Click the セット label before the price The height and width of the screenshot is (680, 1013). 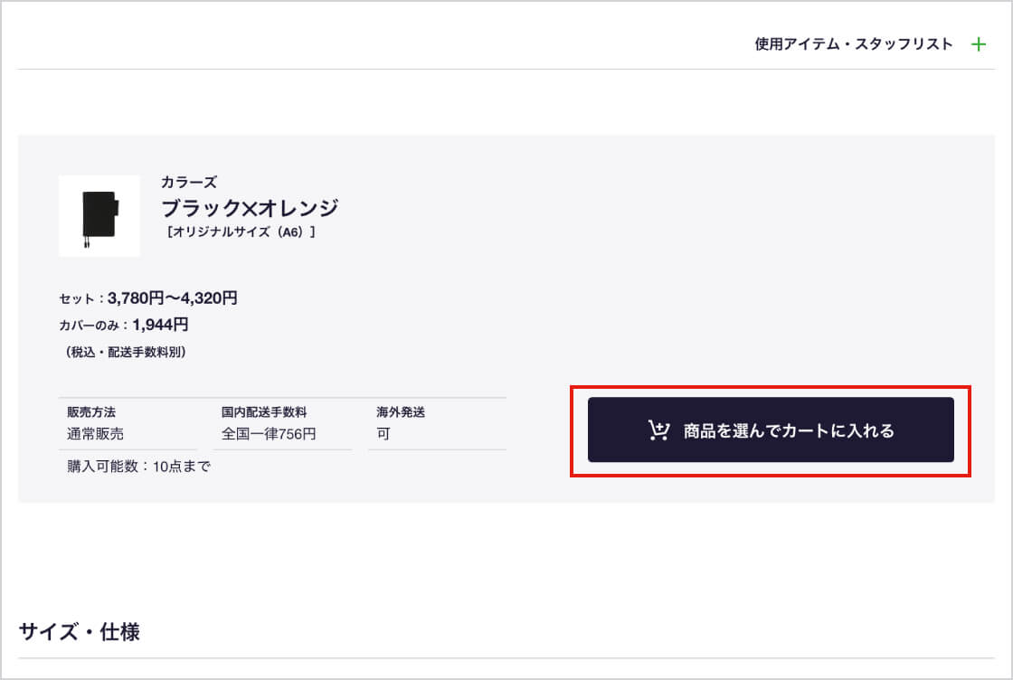pos(76,299)
